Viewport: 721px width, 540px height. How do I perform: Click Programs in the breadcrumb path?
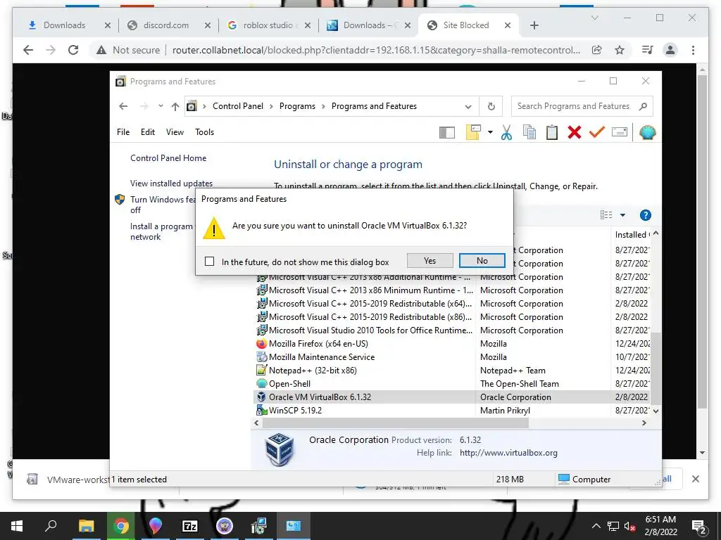coord(298,107)
